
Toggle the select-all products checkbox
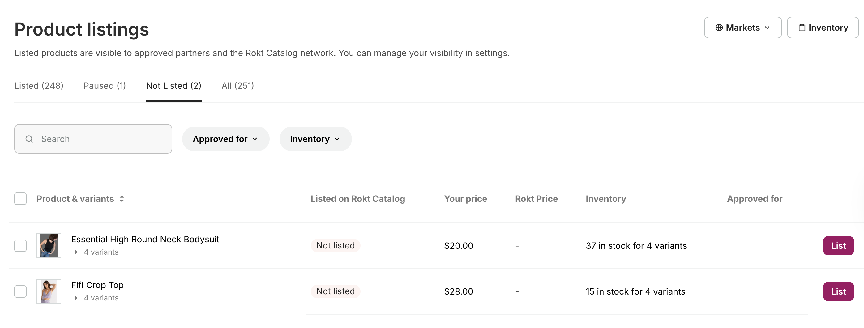(x=20, y=199)
